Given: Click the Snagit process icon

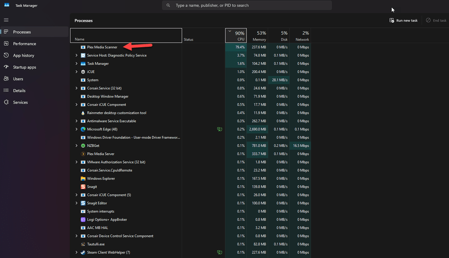Looking at the screenshot, I should 83,187.
